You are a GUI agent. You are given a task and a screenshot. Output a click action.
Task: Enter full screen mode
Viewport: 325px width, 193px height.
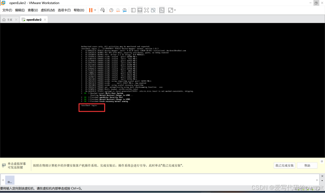147,10
